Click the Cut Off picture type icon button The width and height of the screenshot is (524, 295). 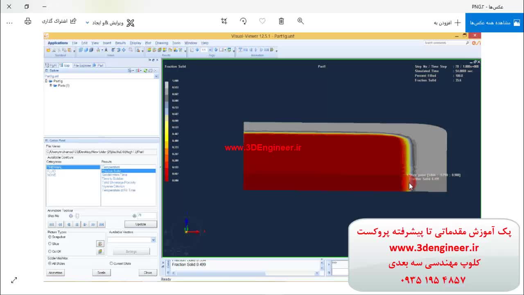(100, 252)
